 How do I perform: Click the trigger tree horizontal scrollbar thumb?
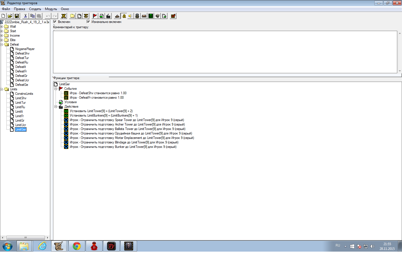(x=25, y=238)
